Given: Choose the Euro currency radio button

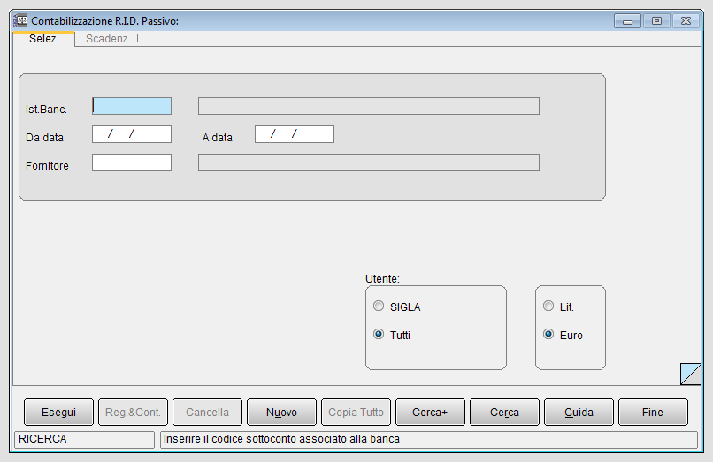Looking at the screenshot, I should (x=548, y=334).
